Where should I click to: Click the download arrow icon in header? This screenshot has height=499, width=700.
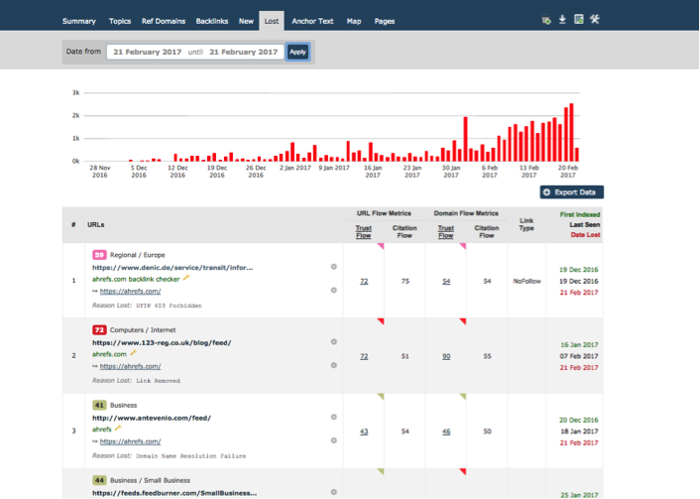562,19
